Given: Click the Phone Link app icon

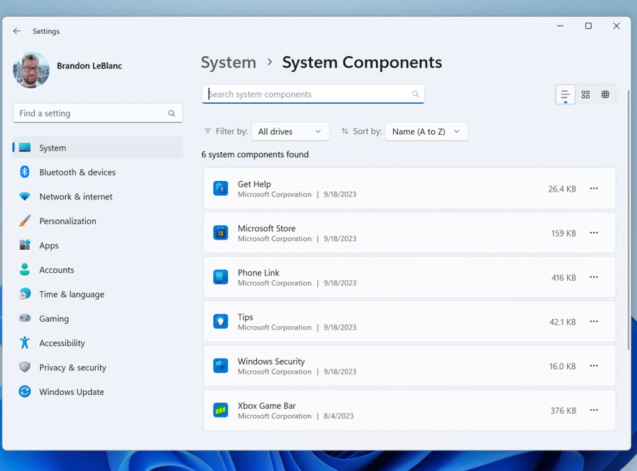Looking at the screenshot, I should [x=220, y=277].
